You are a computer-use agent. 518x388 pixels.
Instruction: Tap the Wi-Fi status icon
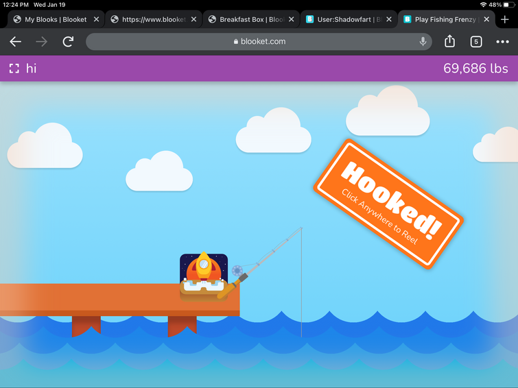coord(483,5)
